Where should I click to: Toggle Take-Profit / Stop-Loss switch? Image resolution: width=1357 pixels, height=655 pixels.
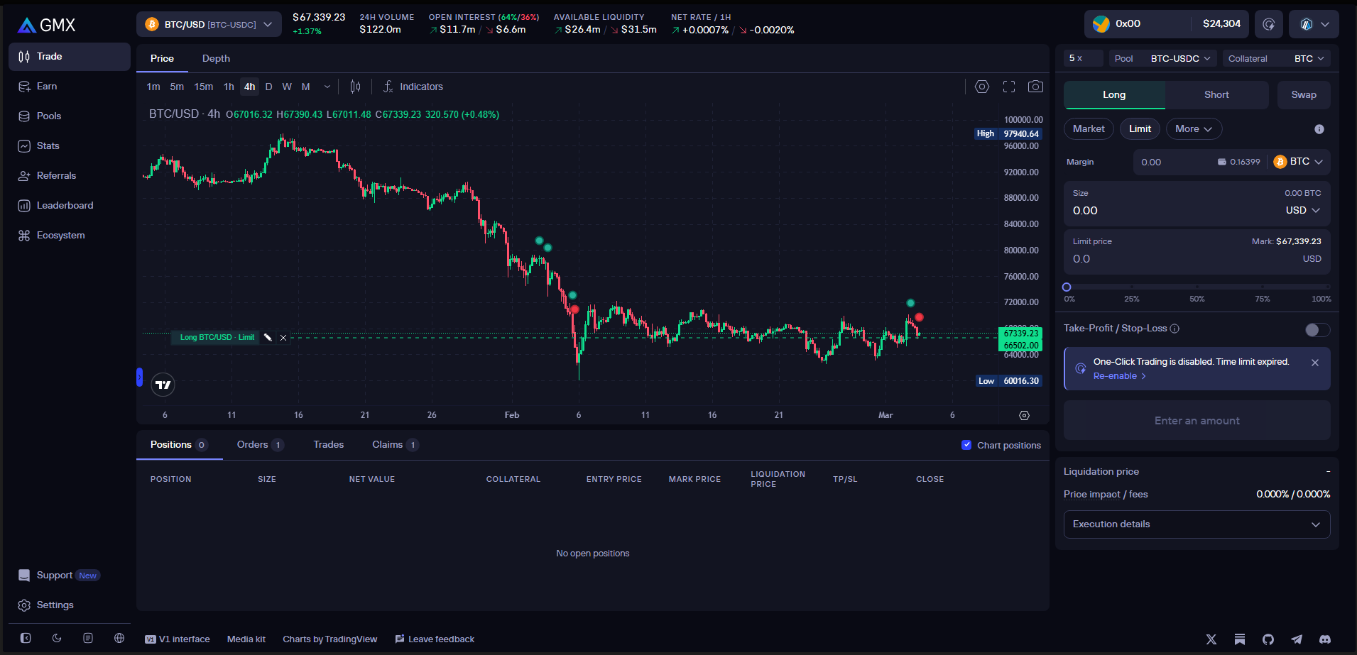[1317, 329]
